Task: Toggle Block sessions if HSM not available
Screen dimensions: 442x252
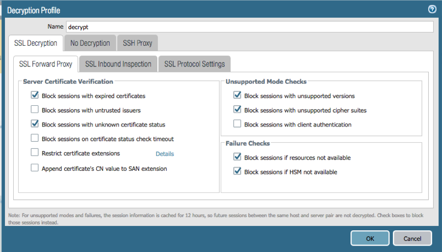Action: [x=237, y=171]
